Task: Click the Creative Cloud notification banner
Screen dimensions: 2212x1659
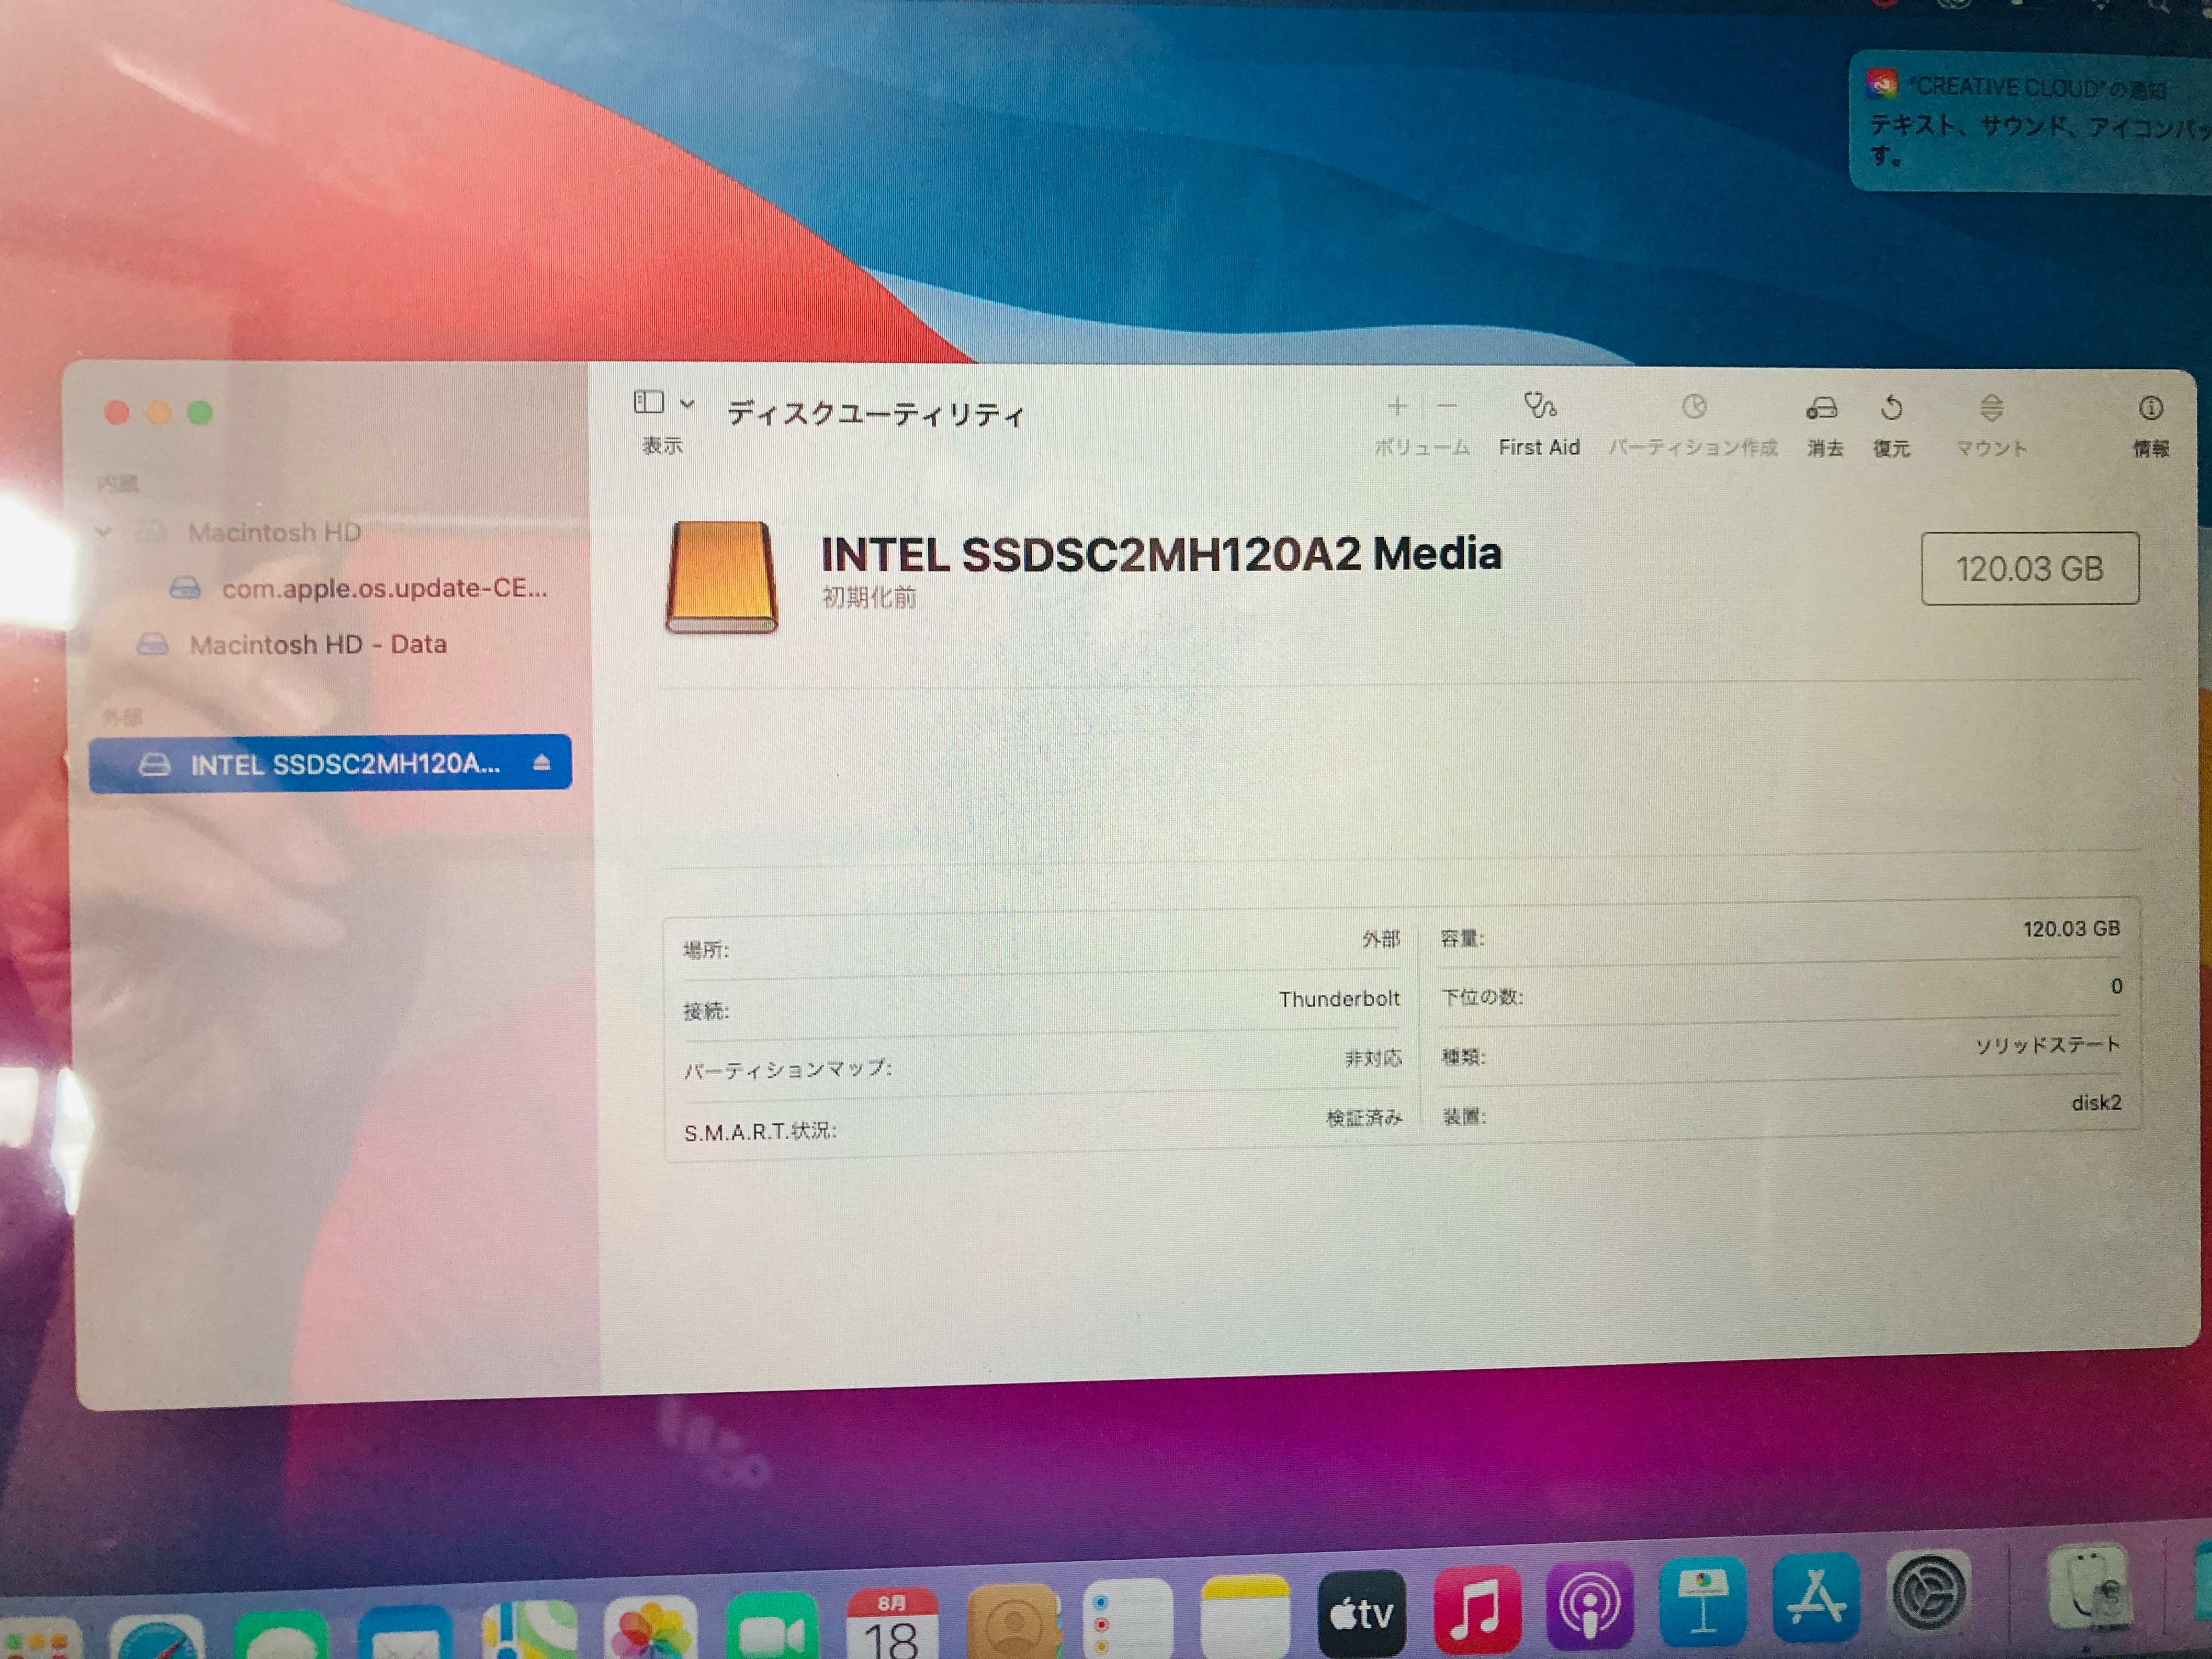Action: pyautogui.click(x=2030, y=120)
